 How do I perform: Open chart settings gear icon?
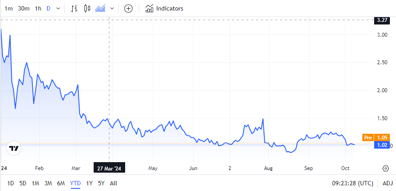[x=385, y=168]
